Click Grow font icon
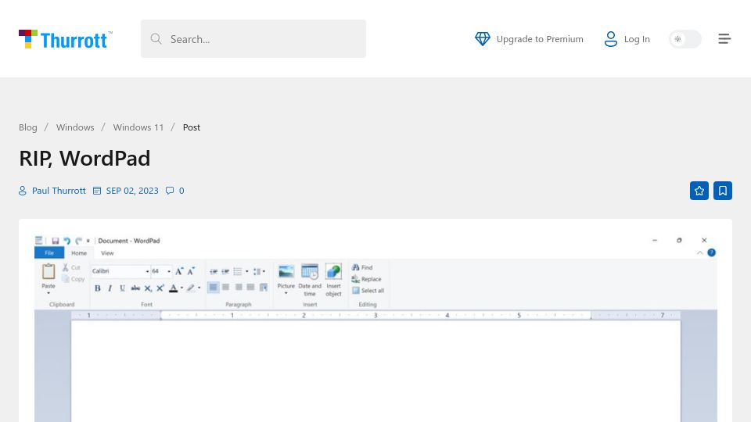This screenshot has height=422, width=751. (178, 271)
